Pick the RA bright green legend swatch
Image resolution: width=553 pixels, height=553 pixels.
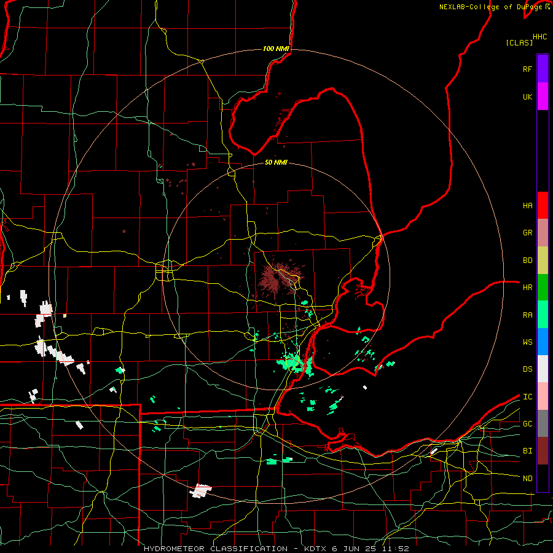pos(543,315)
